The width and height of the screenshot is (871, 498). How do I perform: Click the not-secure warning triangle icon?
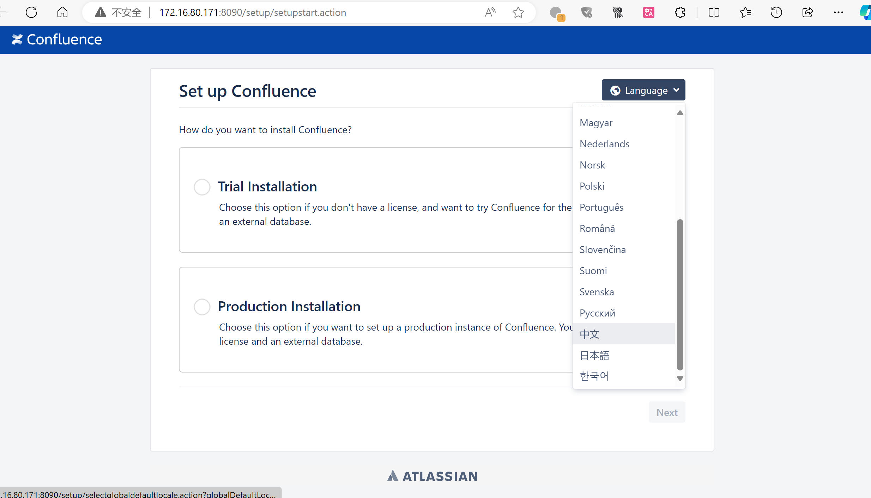(101, 13)
